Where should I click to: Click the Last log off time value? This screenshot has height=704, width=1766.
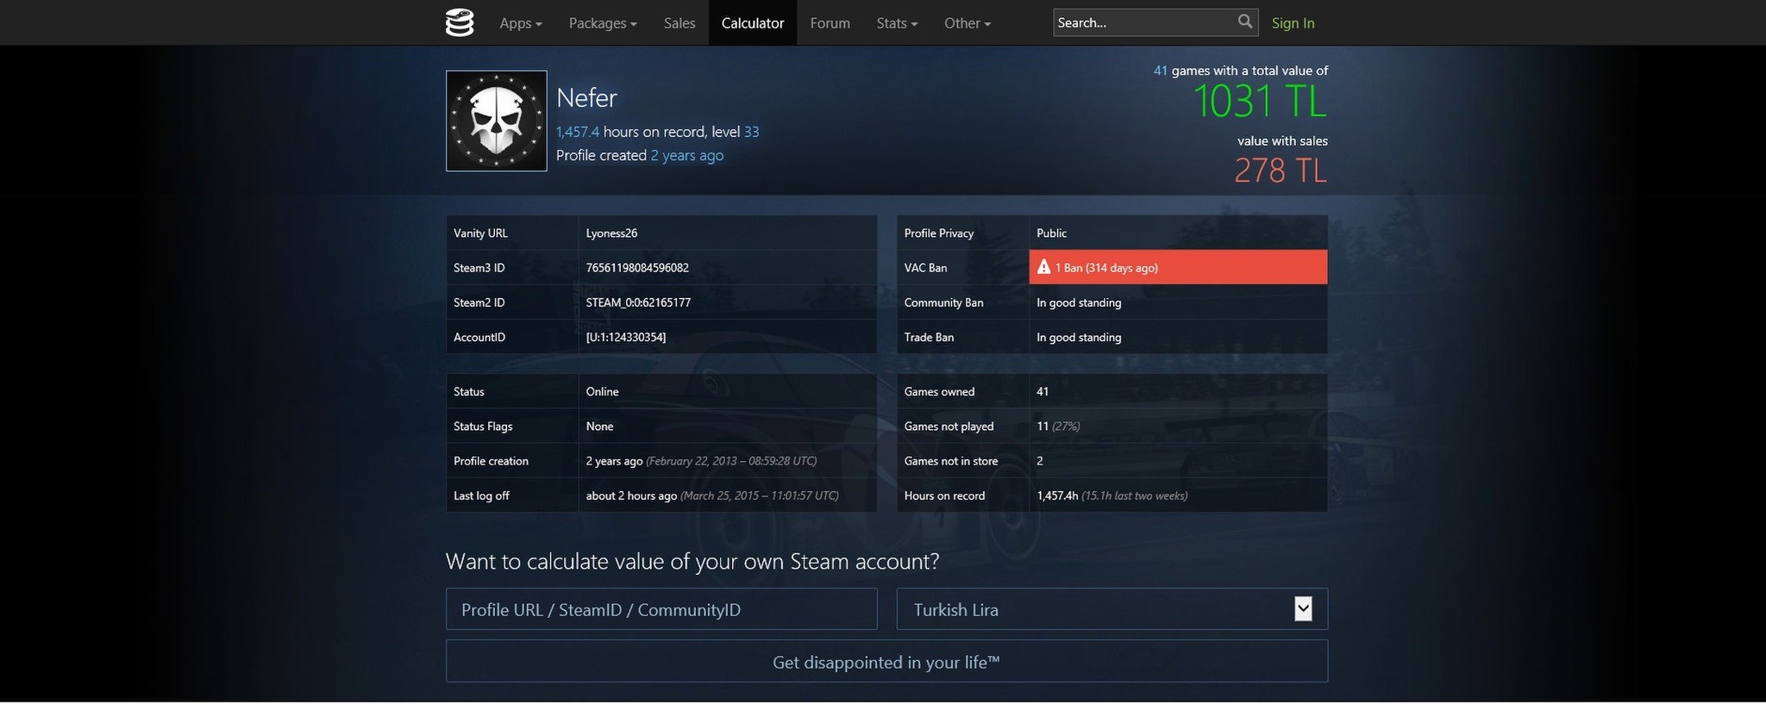712,495
